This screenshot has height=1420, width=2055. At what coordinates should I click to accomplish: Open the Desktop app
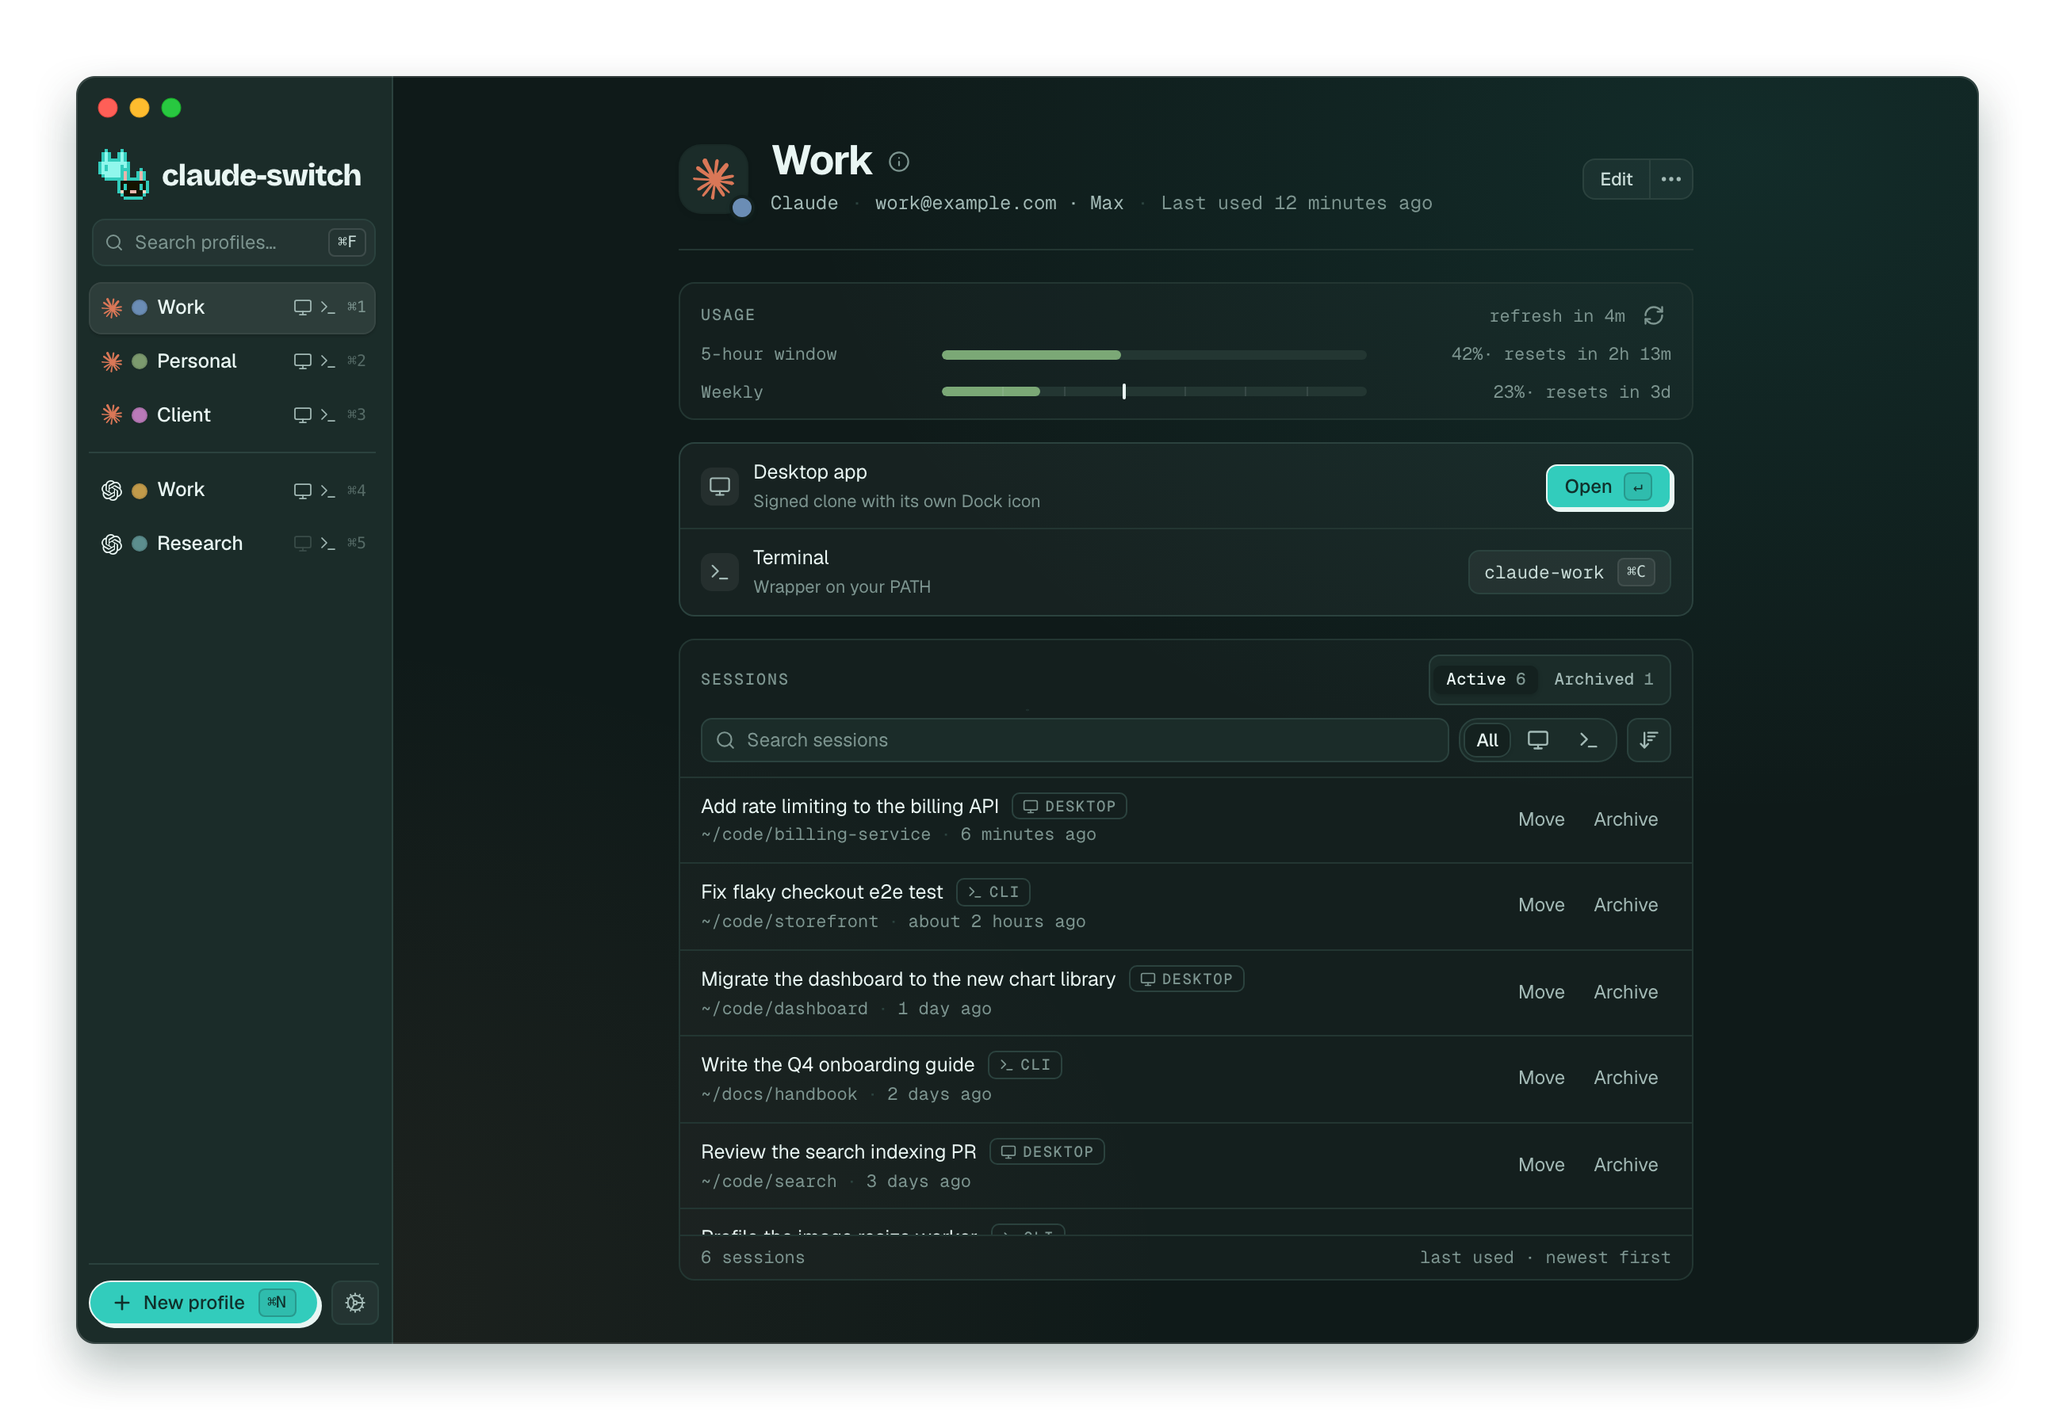[1609, 487]
